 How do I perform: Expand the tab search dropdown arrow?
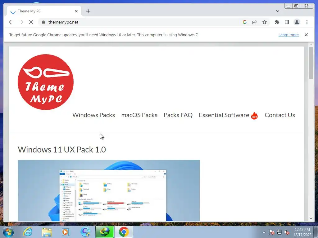277,11
